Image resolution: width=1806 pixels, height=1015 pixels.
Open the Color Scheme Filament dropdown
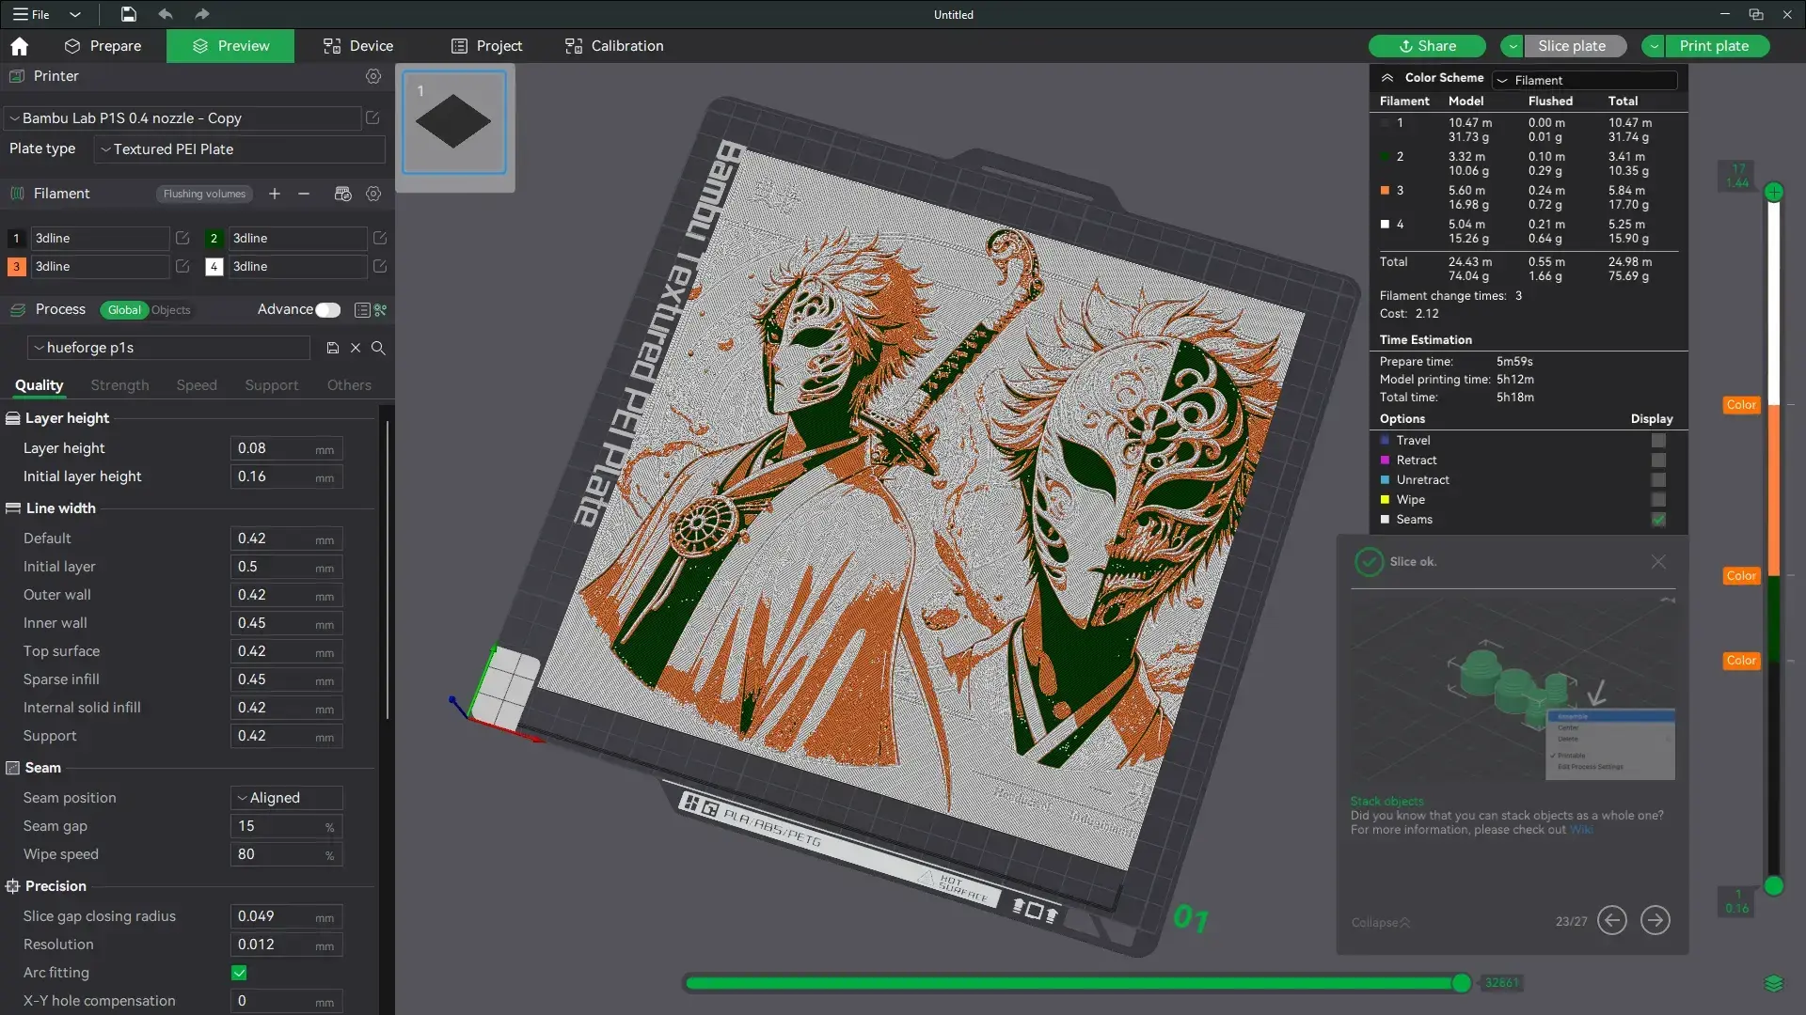click(1585, 80)
